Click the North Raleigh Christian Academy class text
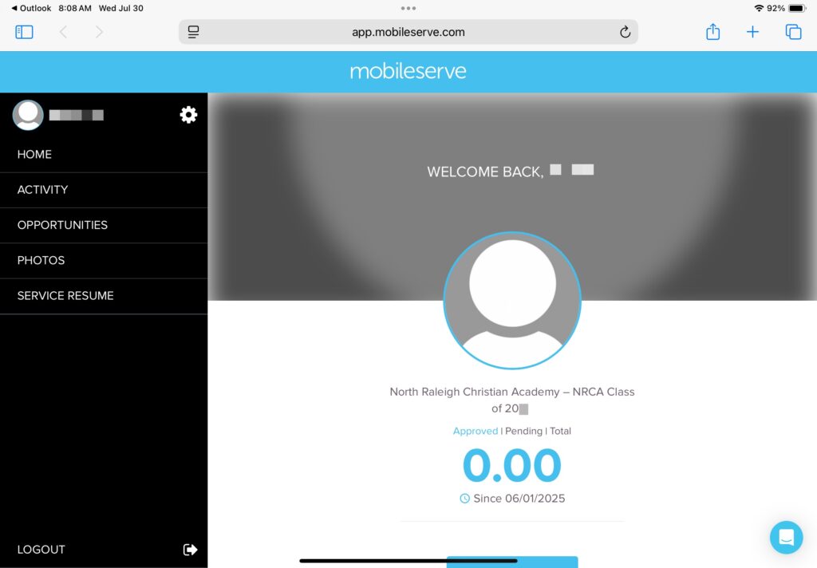 pyautogui.click(x=512, y=400)
